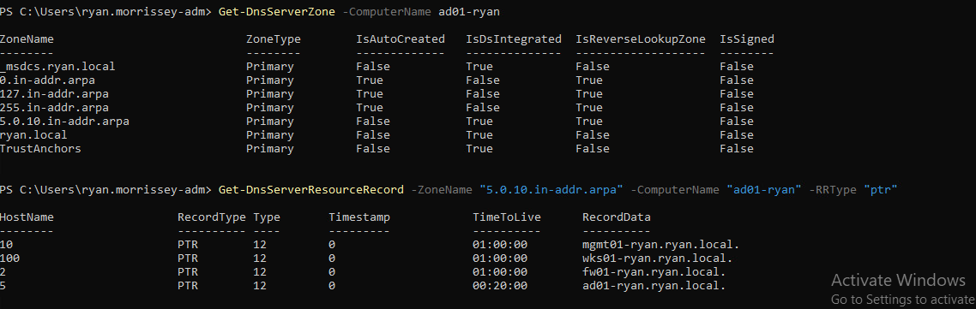Click the IsSigned column header
976x309 pixels.
tap(747, 39)
